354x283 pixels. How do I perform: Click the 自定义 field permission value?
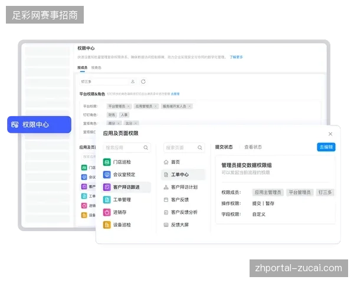click(x=259, y=215)
